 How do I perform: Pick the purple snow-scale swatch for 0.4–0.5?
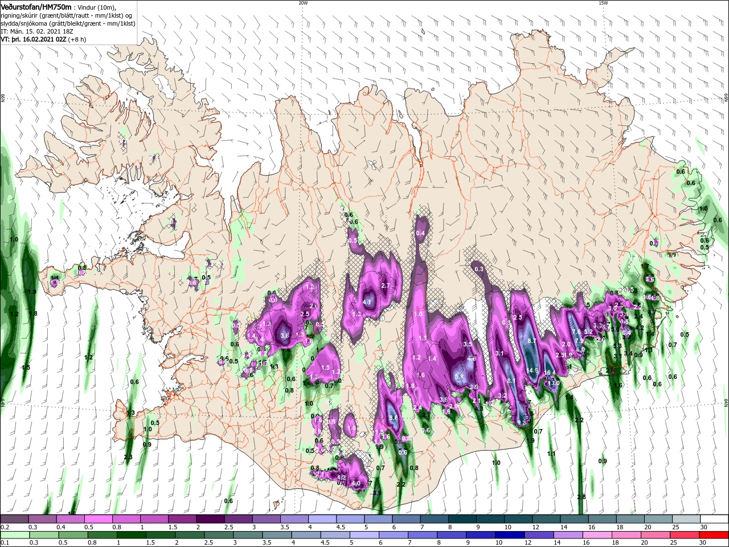point(70,519)
